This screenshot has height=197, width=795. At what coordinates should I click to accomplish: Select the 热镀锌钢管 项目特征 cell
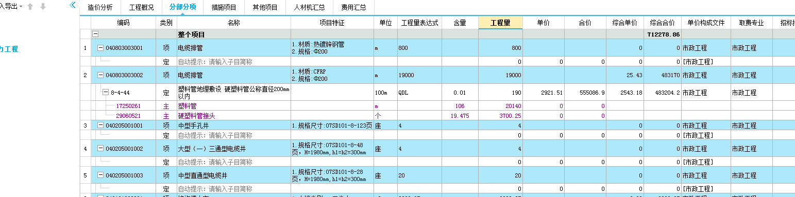[332, 48]
